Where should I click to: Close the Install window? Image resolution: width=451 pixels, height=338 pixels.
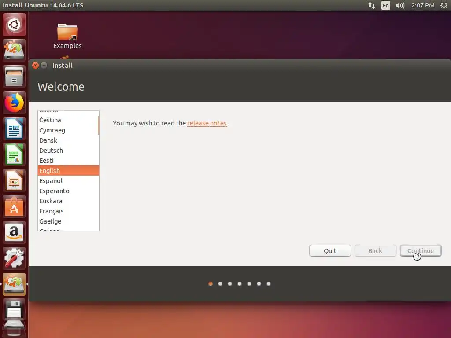tap(35, 66)
